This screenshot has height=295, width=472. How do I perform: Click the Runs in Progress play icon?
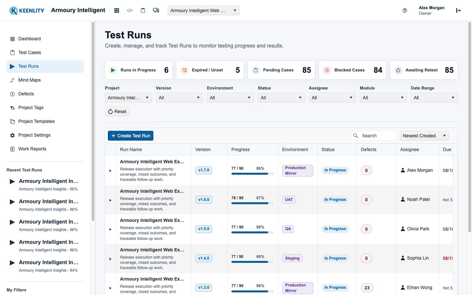pyautogui.click(x=113, y=70)
